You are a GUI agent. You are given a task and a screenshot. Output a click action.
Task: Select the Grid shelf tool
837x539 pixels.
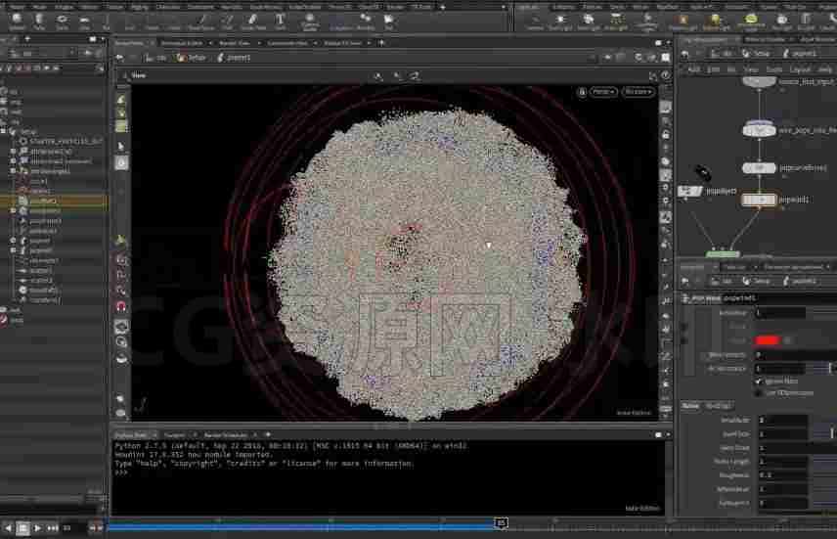[84, 21]
